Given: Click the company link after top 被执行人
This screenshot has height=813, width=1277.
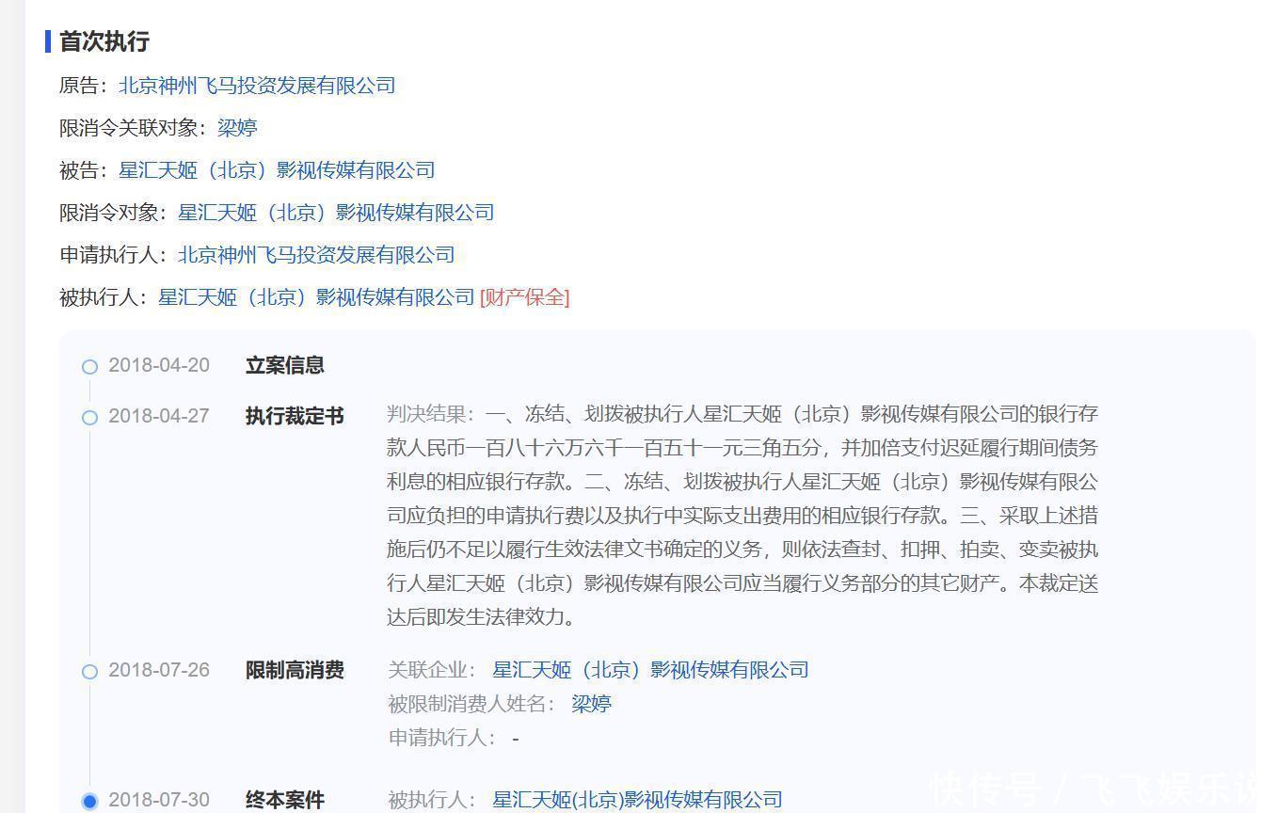Looking at the screenshot, I should point(316,297).
